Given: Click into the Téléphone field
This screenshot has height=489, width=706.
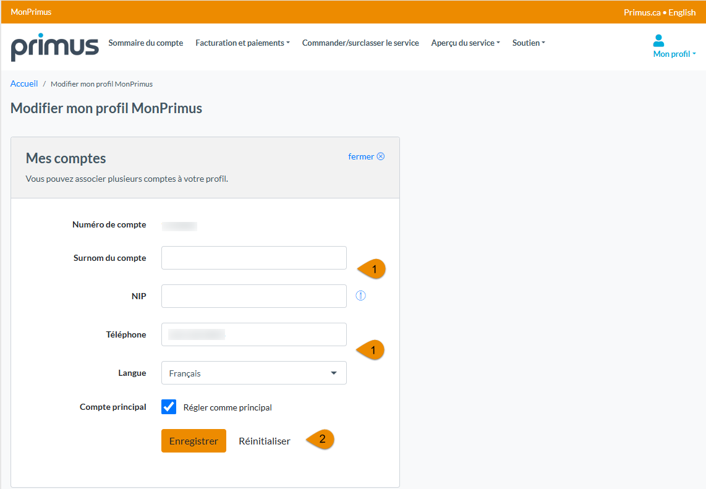Looking at the screenshot, I should coord(254,334).
